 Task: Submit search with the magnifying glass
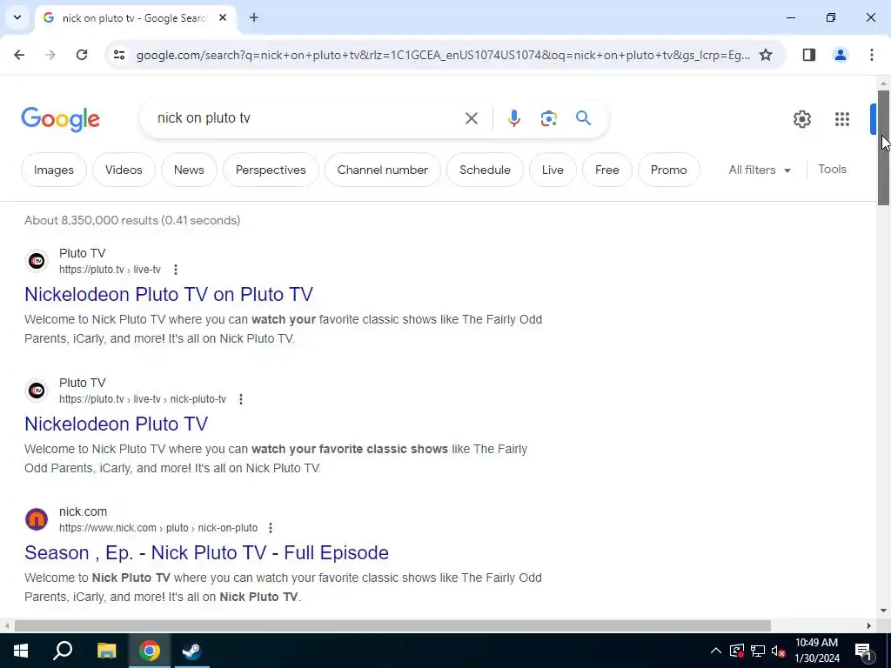pos(583,118)
